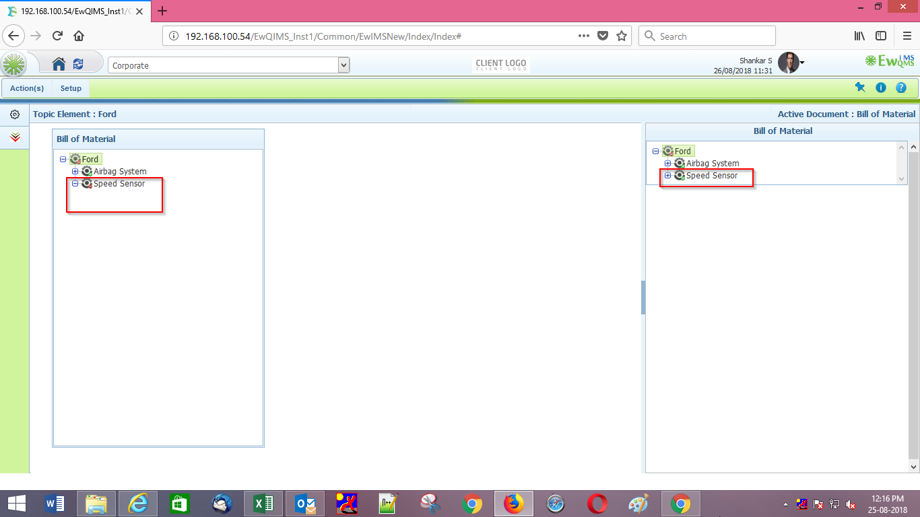This screenshot has height=517, width=920.
Task: Click the browser back arrow
Action: pyautogui.click(x=15, y=36)
